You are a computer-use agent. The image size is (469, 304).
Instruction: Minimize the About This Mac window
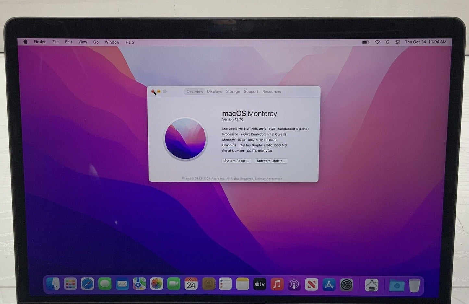pos(159,91)
